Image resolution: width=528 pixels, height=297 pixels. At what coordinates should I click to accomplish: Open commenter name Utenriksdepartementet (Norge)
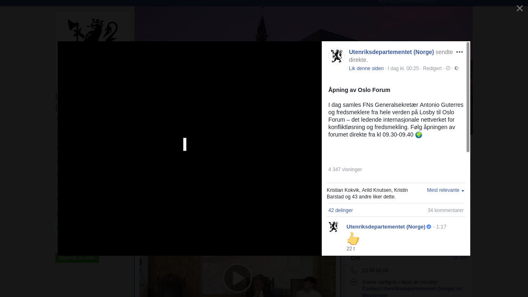point(386,227)
